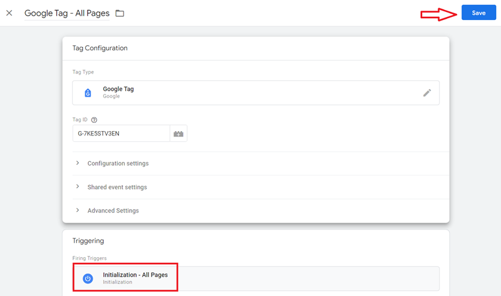Click the folder icon beside tag name

pyautogui.click(x=120, y=13)
